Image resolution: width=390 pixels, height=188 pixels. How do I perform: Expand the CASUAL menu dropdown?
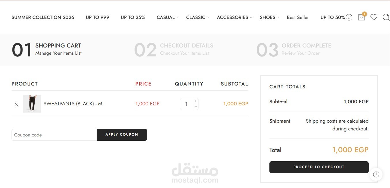168,17
